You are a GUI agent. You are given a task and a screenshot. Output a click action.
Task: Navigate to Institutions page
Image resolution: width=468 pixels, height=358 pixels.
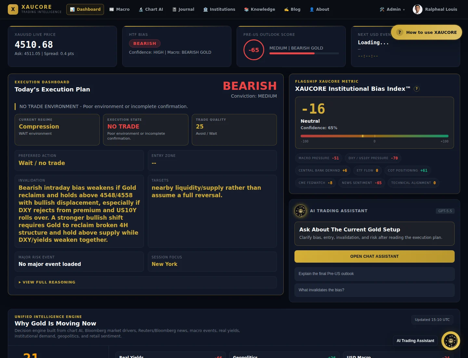[219, 9]
